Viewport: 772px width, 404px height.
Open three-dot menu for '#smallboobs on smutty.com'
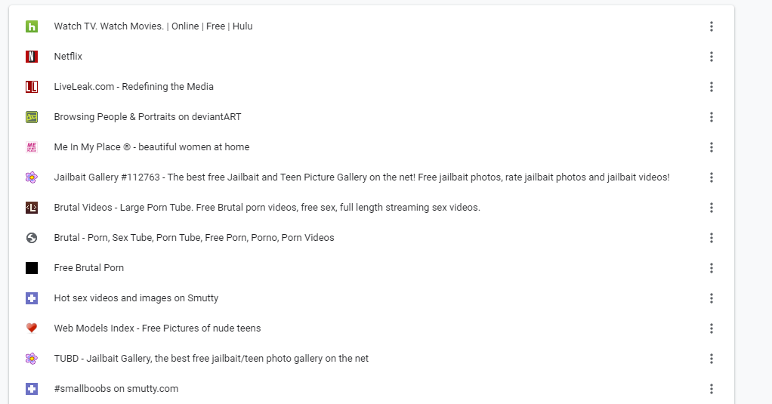(711, 389)
